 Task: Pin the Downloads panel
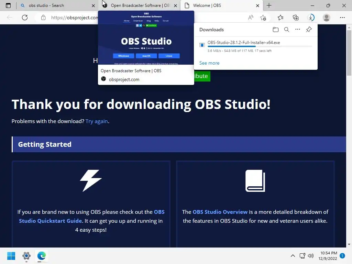tap(309, 30)
